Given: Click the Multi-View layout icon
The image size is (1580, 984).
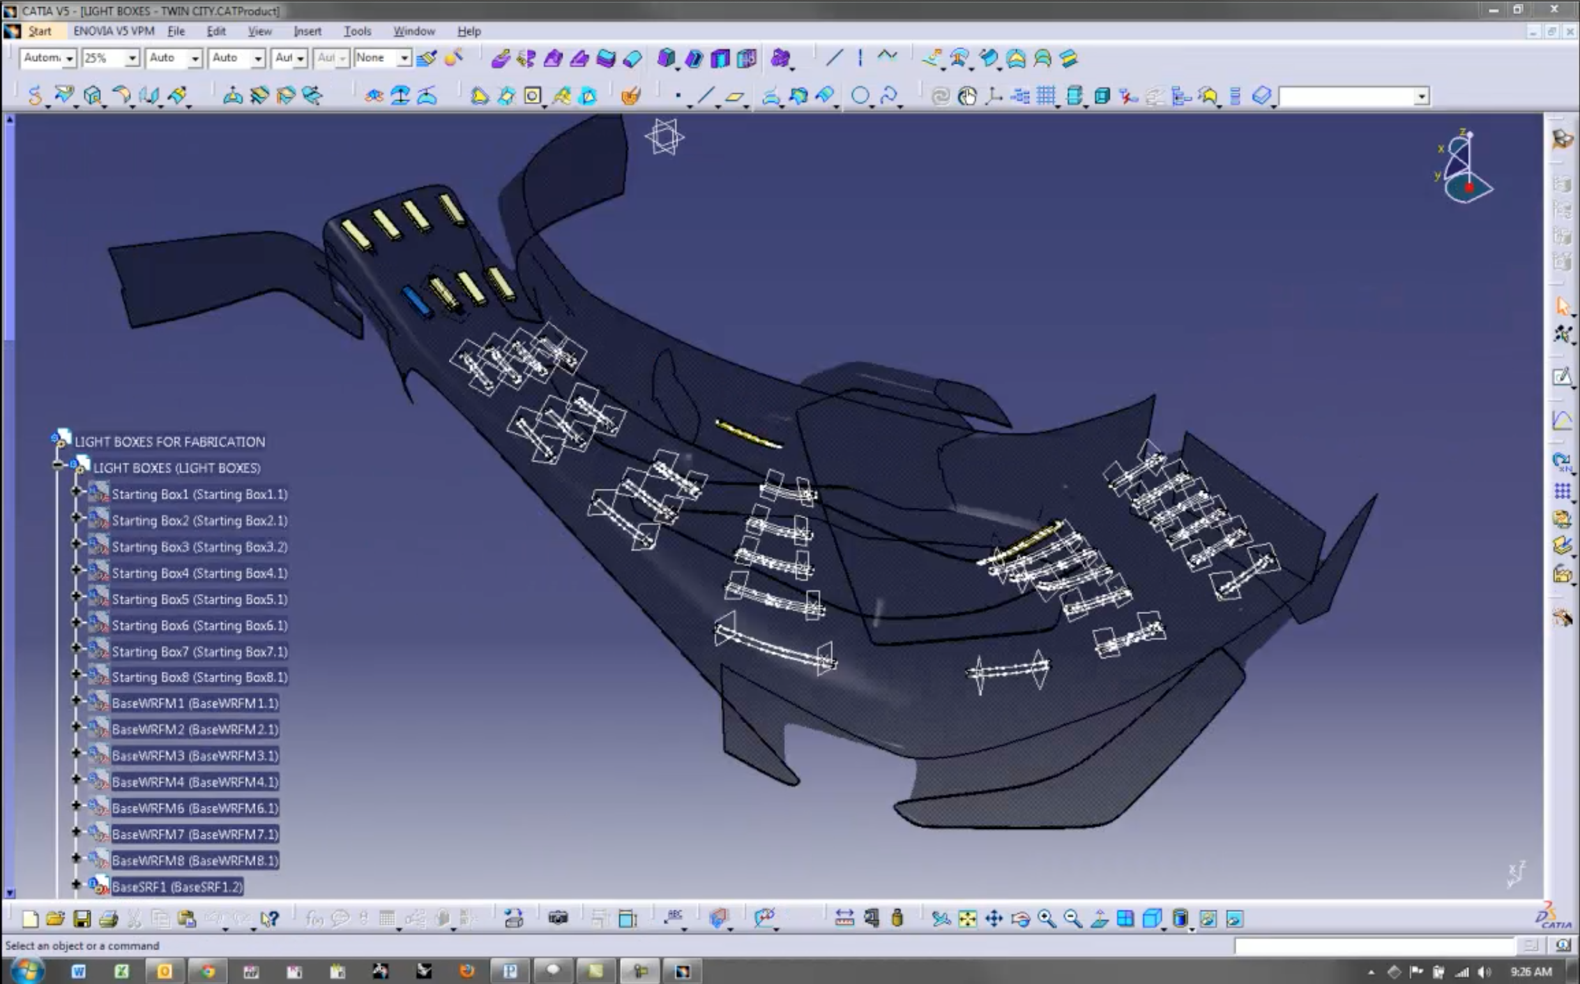Looking at the screenshot, I should [1125, 918].
